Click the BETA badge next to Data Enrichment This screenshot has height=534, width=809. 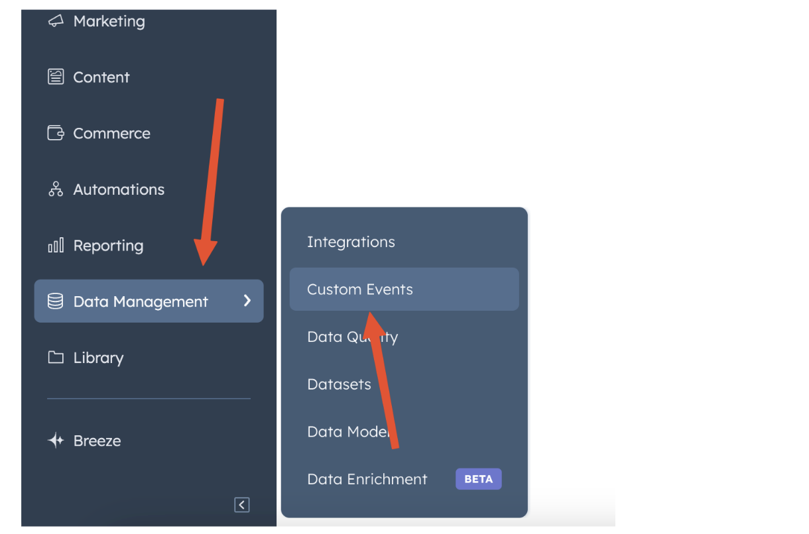479,479
